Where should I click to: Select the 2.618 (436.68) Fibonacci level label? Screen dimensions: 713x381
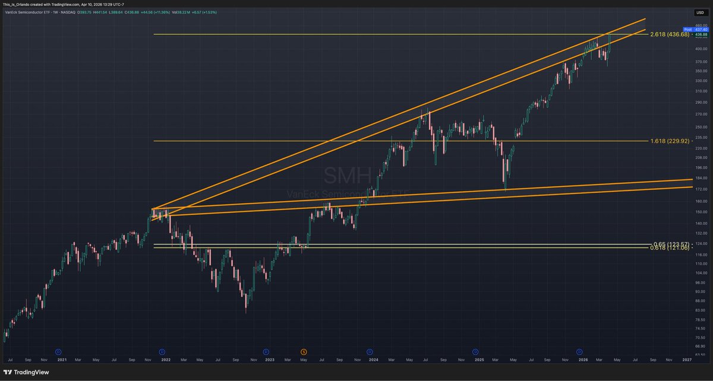[x=669, y=34]
